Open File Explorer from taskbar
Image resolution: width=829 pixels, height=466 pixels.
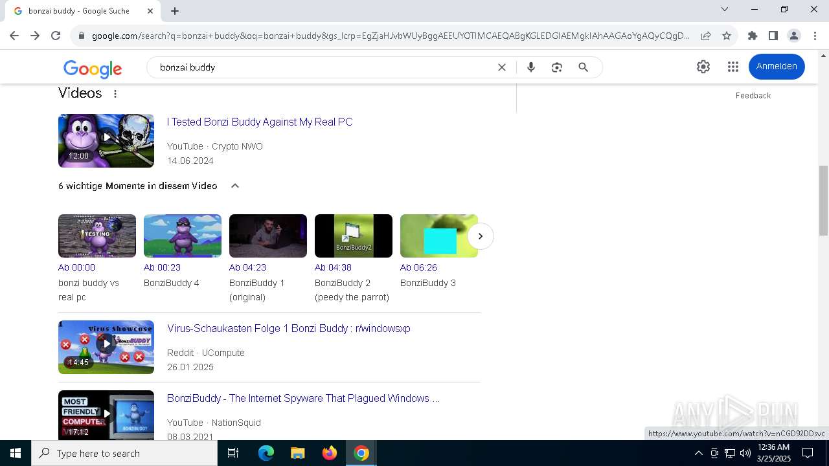click(x=298, y=453)
